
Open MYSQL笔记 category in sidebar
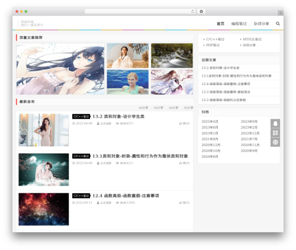252,39
